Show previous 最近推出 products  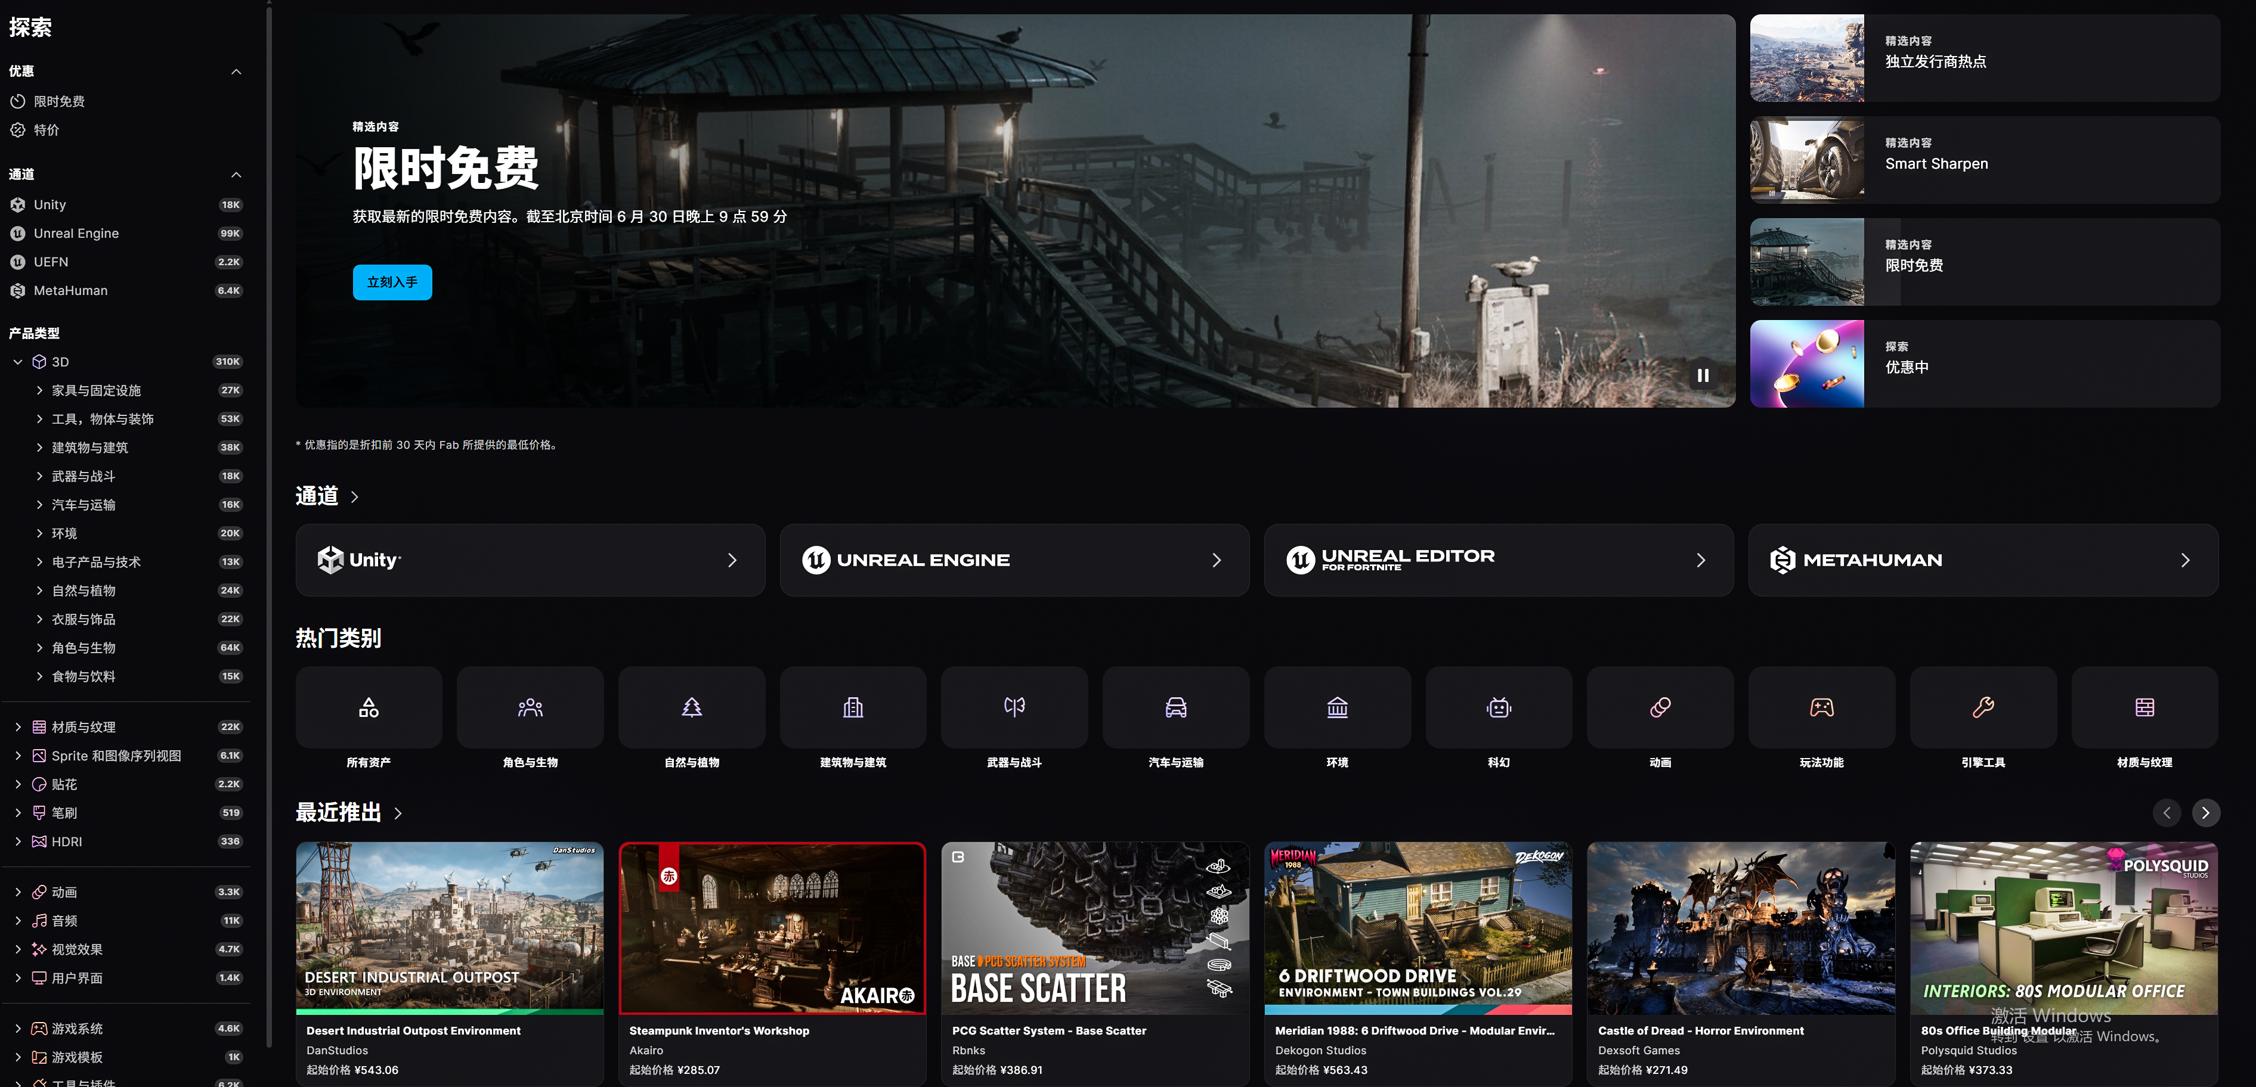[2167, 813]
